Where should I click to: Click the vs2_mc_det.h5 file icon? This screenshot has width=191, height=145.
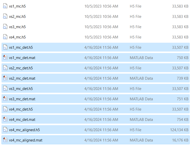point(5,68)
